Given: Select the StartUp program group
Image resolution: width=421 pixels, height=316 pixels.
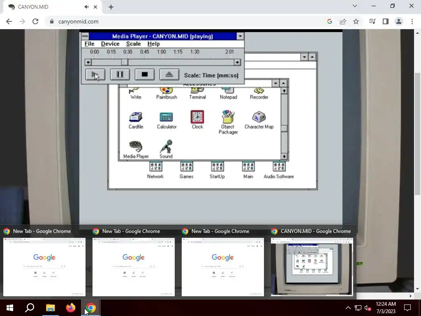Looking at the screenshot, I should (x=217, y=170).
